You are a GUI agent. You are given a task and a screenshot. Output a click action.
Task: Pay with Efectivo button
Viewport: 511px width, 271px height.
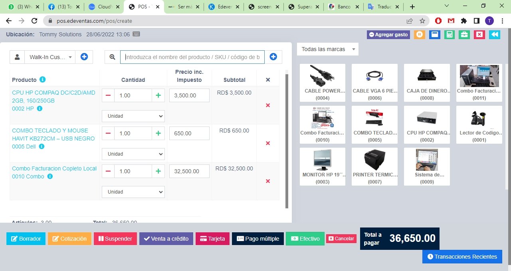(305, 239)
